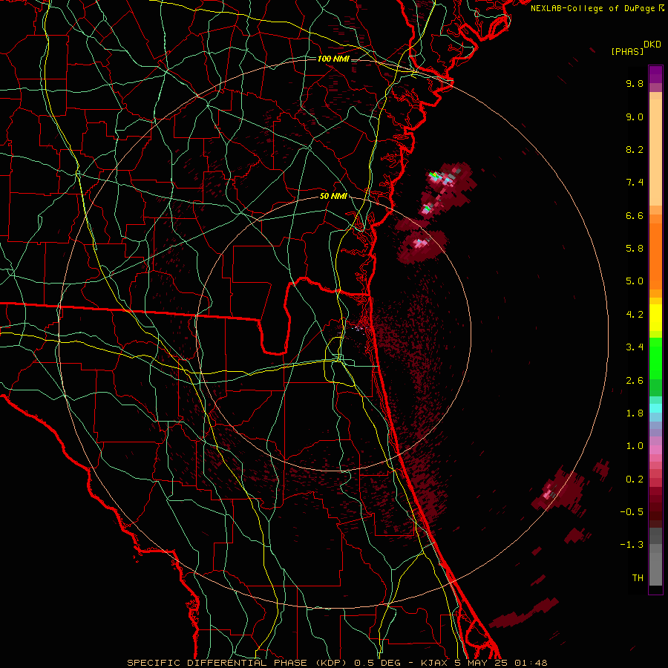The height and width of the screenshot is (668, 668).
Task: Click the 100 NMI range ring label
Action: coord(333,59)
